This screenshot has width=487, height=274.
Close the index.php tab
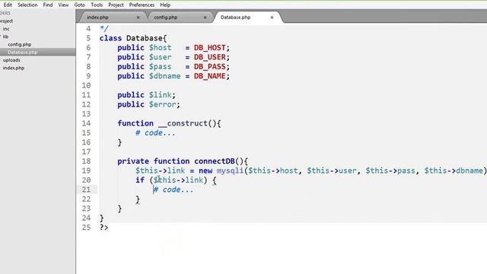point(138,18)
